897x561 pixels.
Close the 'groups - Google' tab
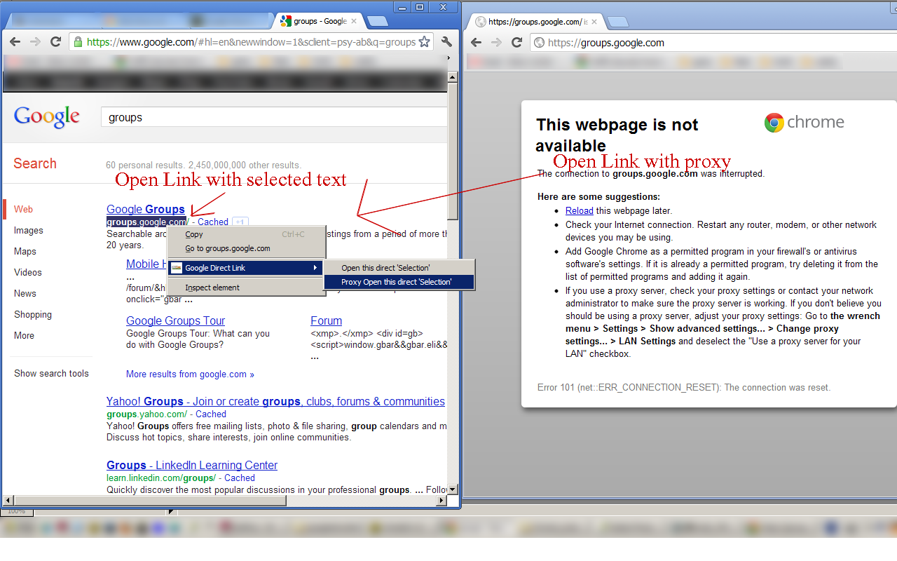[354, 21]
